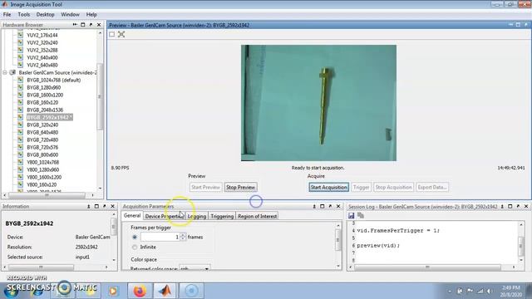The height and width of the screenshot is (299, 532).
Task: Undock the Hardware Browser panel
Action: click(x=91, y=25)
